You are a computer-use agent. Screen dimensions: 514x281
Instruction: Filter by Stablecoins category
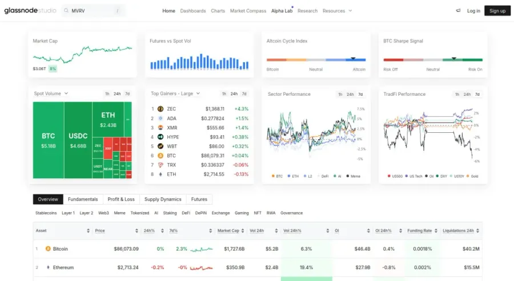click(x=46, y=213)
